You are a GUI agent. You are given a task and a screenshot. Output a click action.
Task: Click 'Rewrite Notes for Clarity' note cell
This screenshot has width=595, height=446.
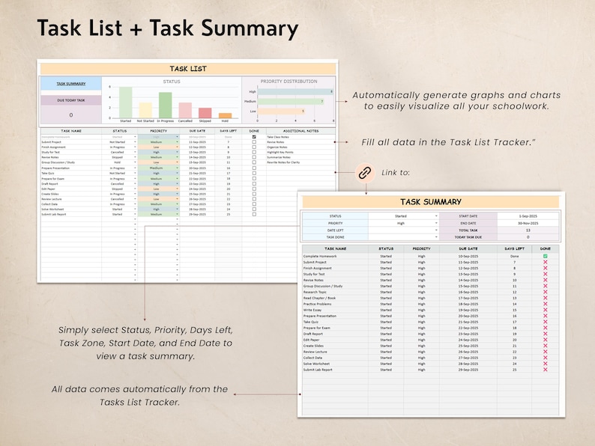283,162
